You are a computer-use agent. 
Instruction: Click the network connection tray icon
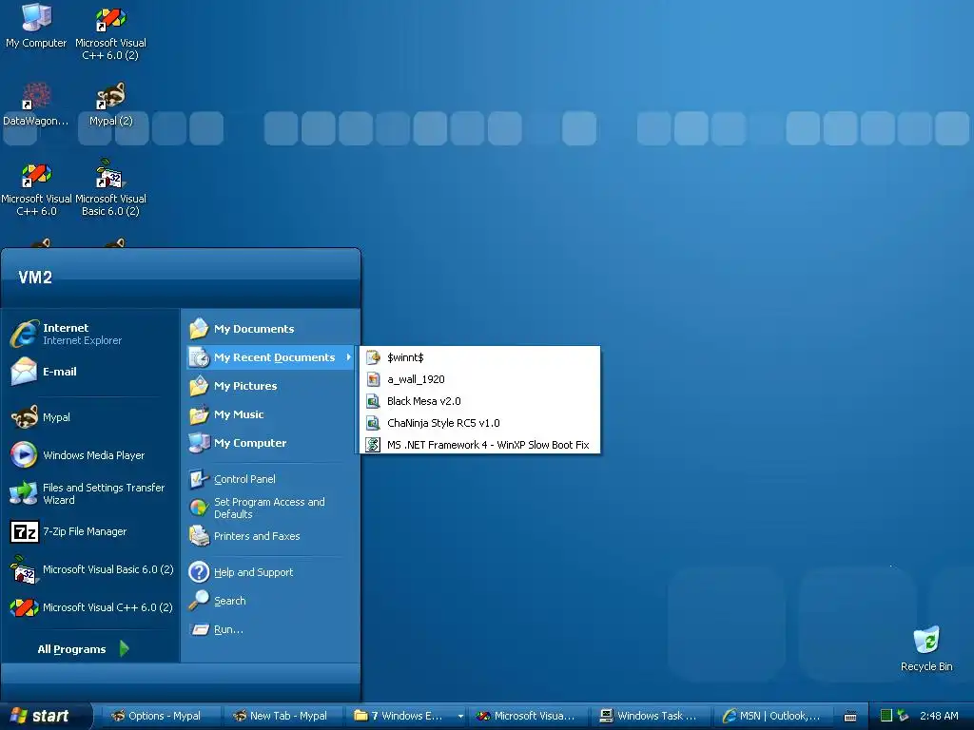pos(903,716)
